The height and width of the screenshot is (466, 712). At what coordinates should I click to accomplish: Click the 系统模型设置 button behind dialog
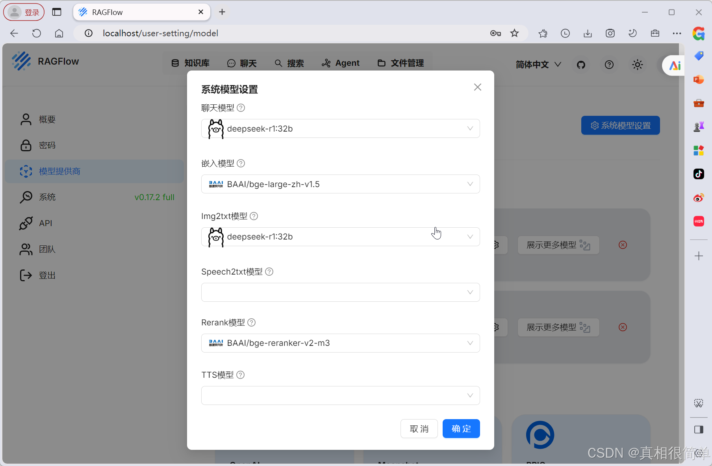point(621,125)
